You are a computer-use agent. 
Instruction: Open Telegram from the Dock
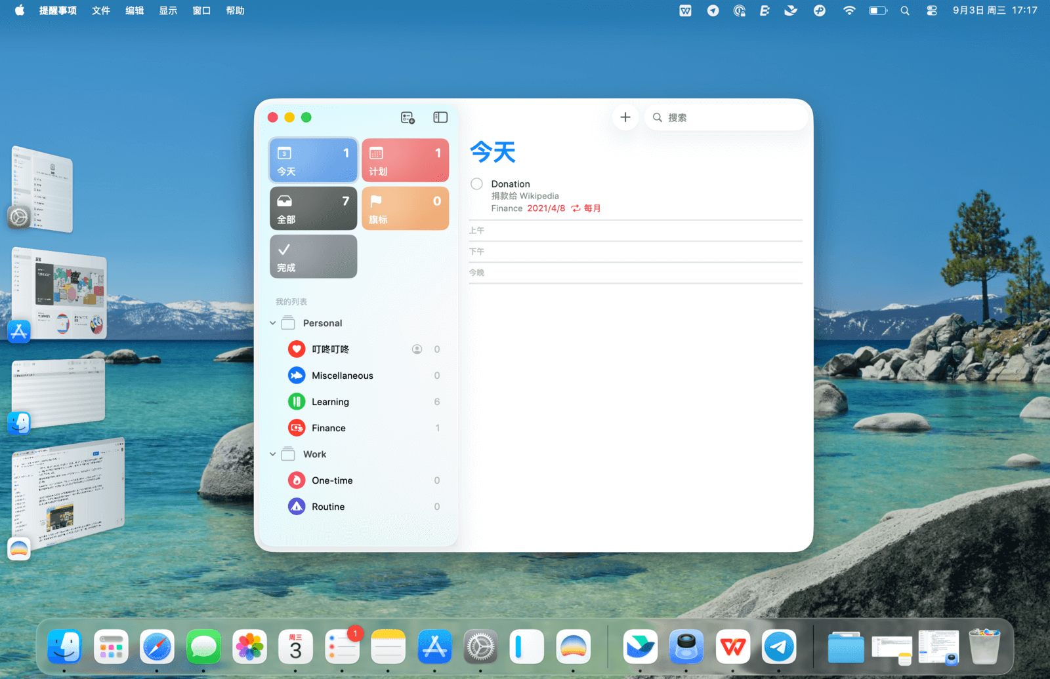click(x=779, y=647)
